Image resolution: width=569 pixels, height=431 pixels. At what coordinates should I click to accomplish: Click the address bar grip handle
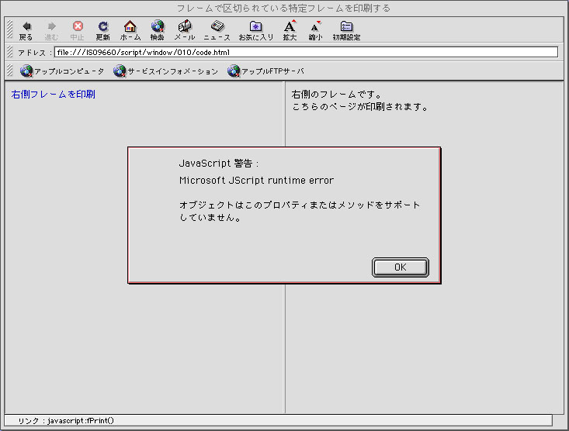[10, 52]
